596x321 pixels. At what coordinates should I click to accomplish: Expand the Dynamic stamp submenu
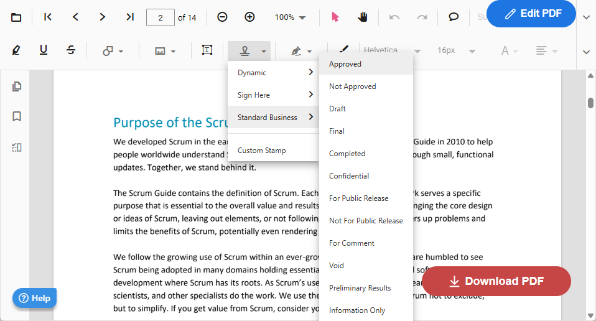tap(274, 73)
